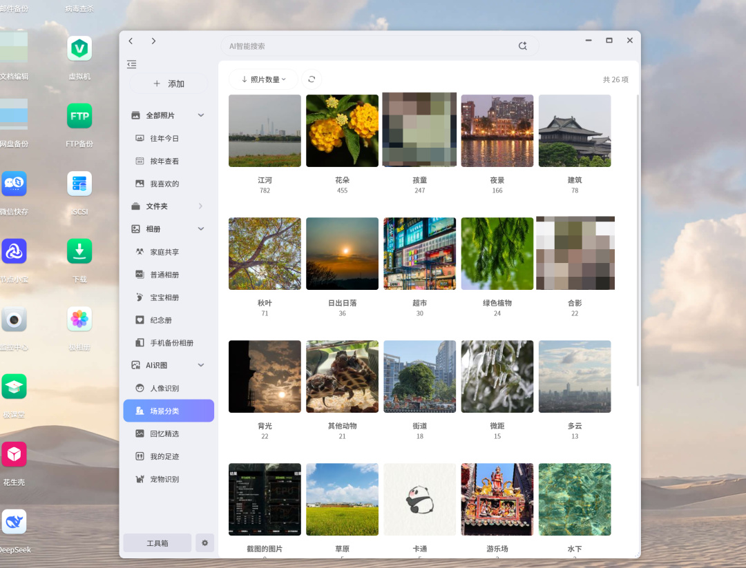The height and width of the screenshot is (568, 746).
Task: Open the 截图的图片 scene thumbnail
Action: (265, 499)
